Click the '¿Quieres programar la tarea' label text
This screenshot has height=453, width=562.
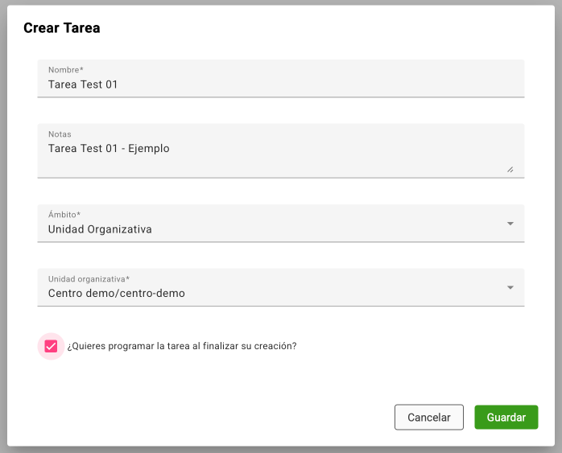click(x=182, y=347)
